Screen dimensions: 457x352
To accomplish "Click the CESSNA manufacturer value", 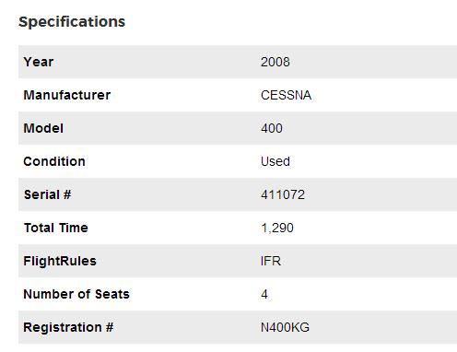I will [x=286, y=95].
